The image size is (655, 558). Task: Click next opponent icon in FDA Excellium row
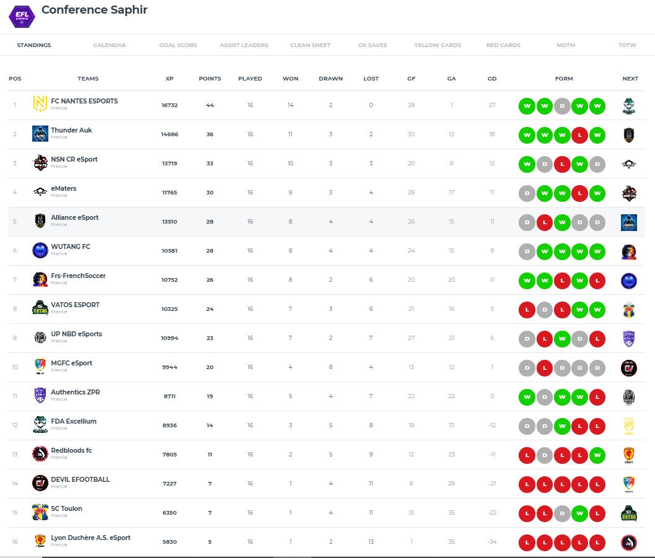click(629, 426)
